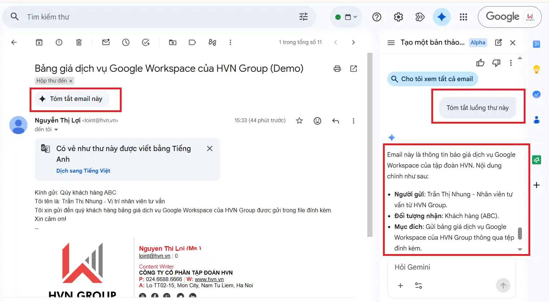Click the 'Alpha' badge in Gemini header
The width and height of the screenshot is (549, 302).
click(478, 43)
